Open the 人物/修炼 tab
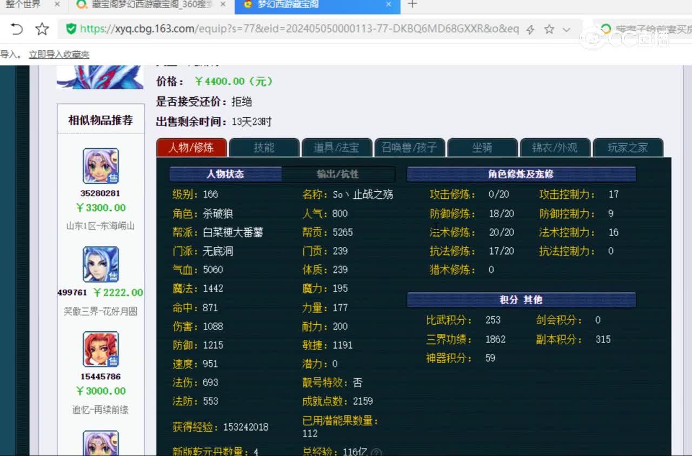This screenshot has height=456, width=692. (191, 147)
